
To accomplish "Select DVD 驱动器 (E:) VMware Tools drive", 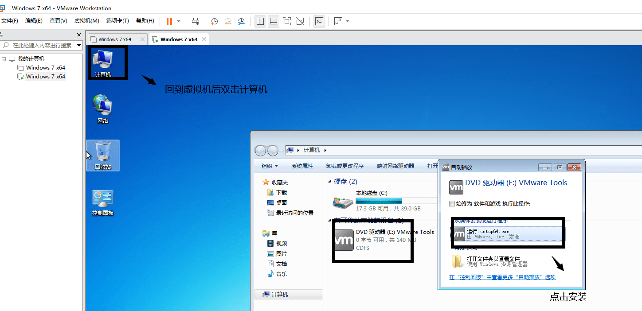I will point(385,240).
